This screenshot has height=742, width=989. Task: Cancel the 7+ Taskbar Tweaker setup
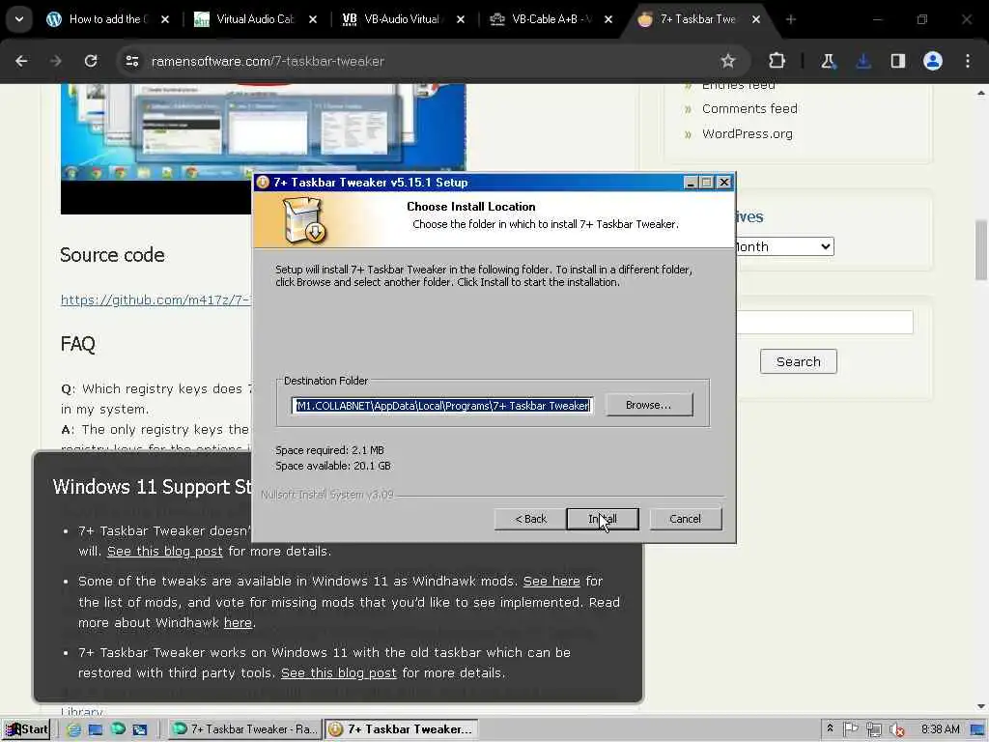(685, 519)
